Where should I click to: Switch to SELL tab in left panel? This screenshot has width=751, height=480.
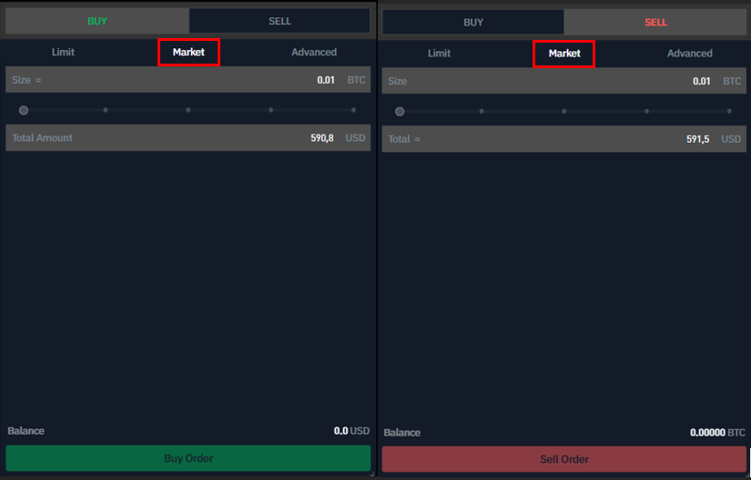coord(279,22)
